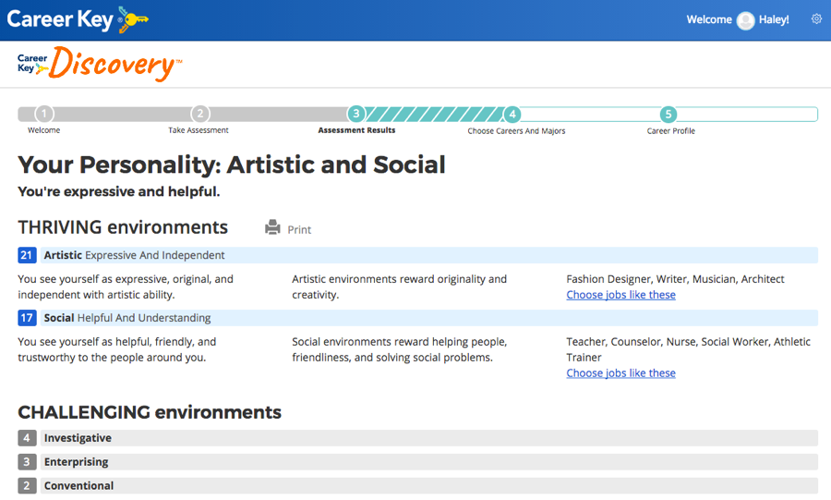Click the striped progress bar segment
Screen dimensions: 831x500
(x=434, y=114)
